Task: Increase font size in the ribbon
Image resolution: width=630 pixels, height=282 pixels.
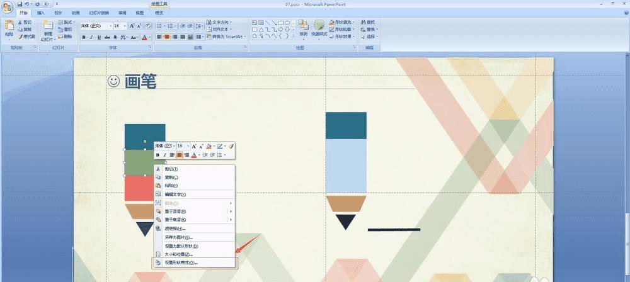Action: [132, 26]
